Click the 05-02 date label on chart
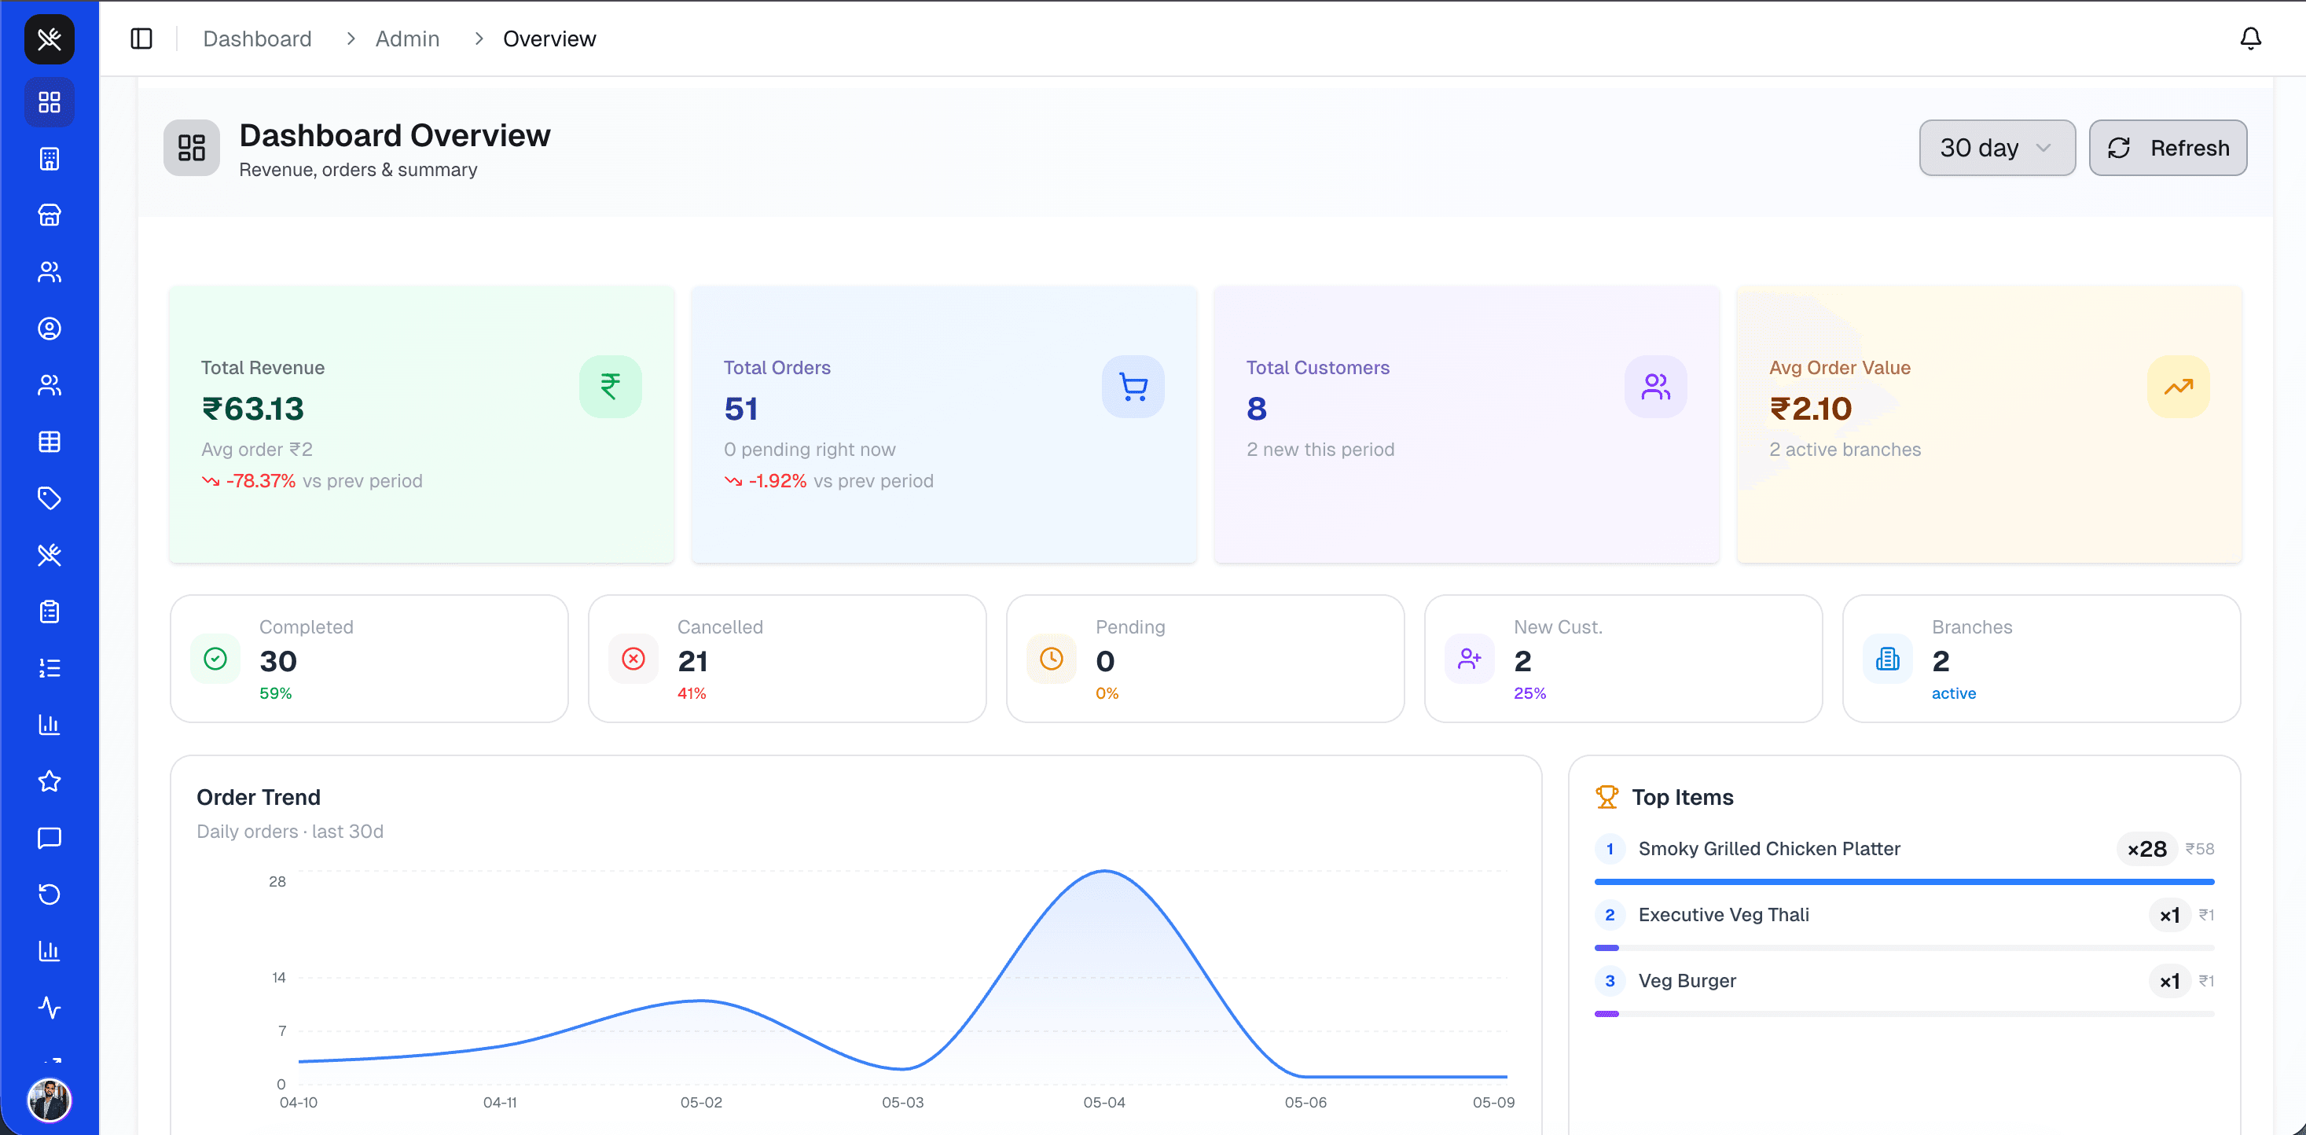2306x1135 pixels. point(701,1103)
